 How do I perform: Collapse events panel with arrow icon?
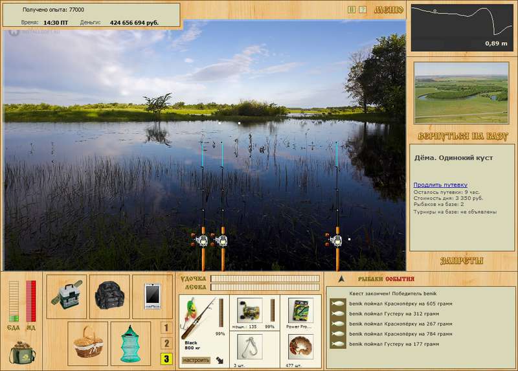(x=341, y=279)
